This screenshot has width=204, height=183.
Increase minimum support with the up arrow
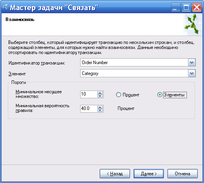click(100, 93)
